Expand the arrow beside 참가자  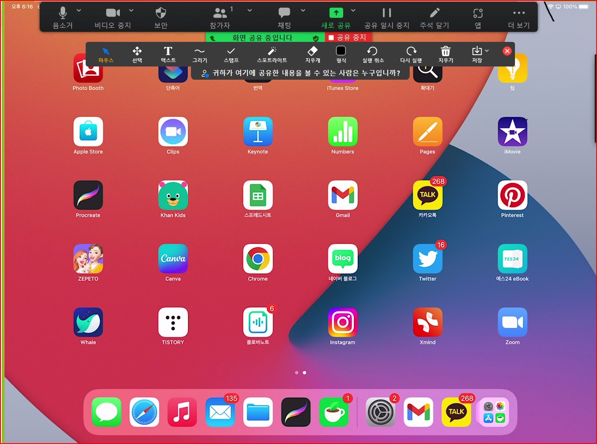coord(250,10)
